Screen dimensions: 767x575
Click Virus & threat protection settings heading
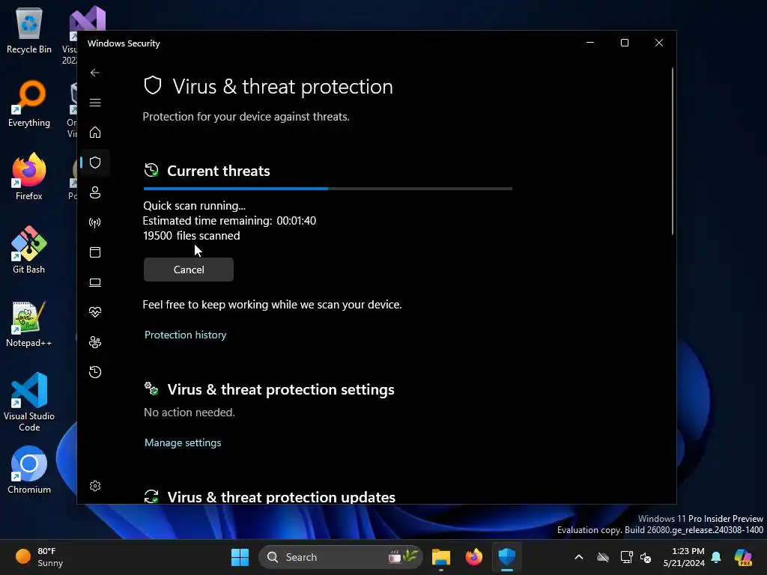(x=281, y=389)
